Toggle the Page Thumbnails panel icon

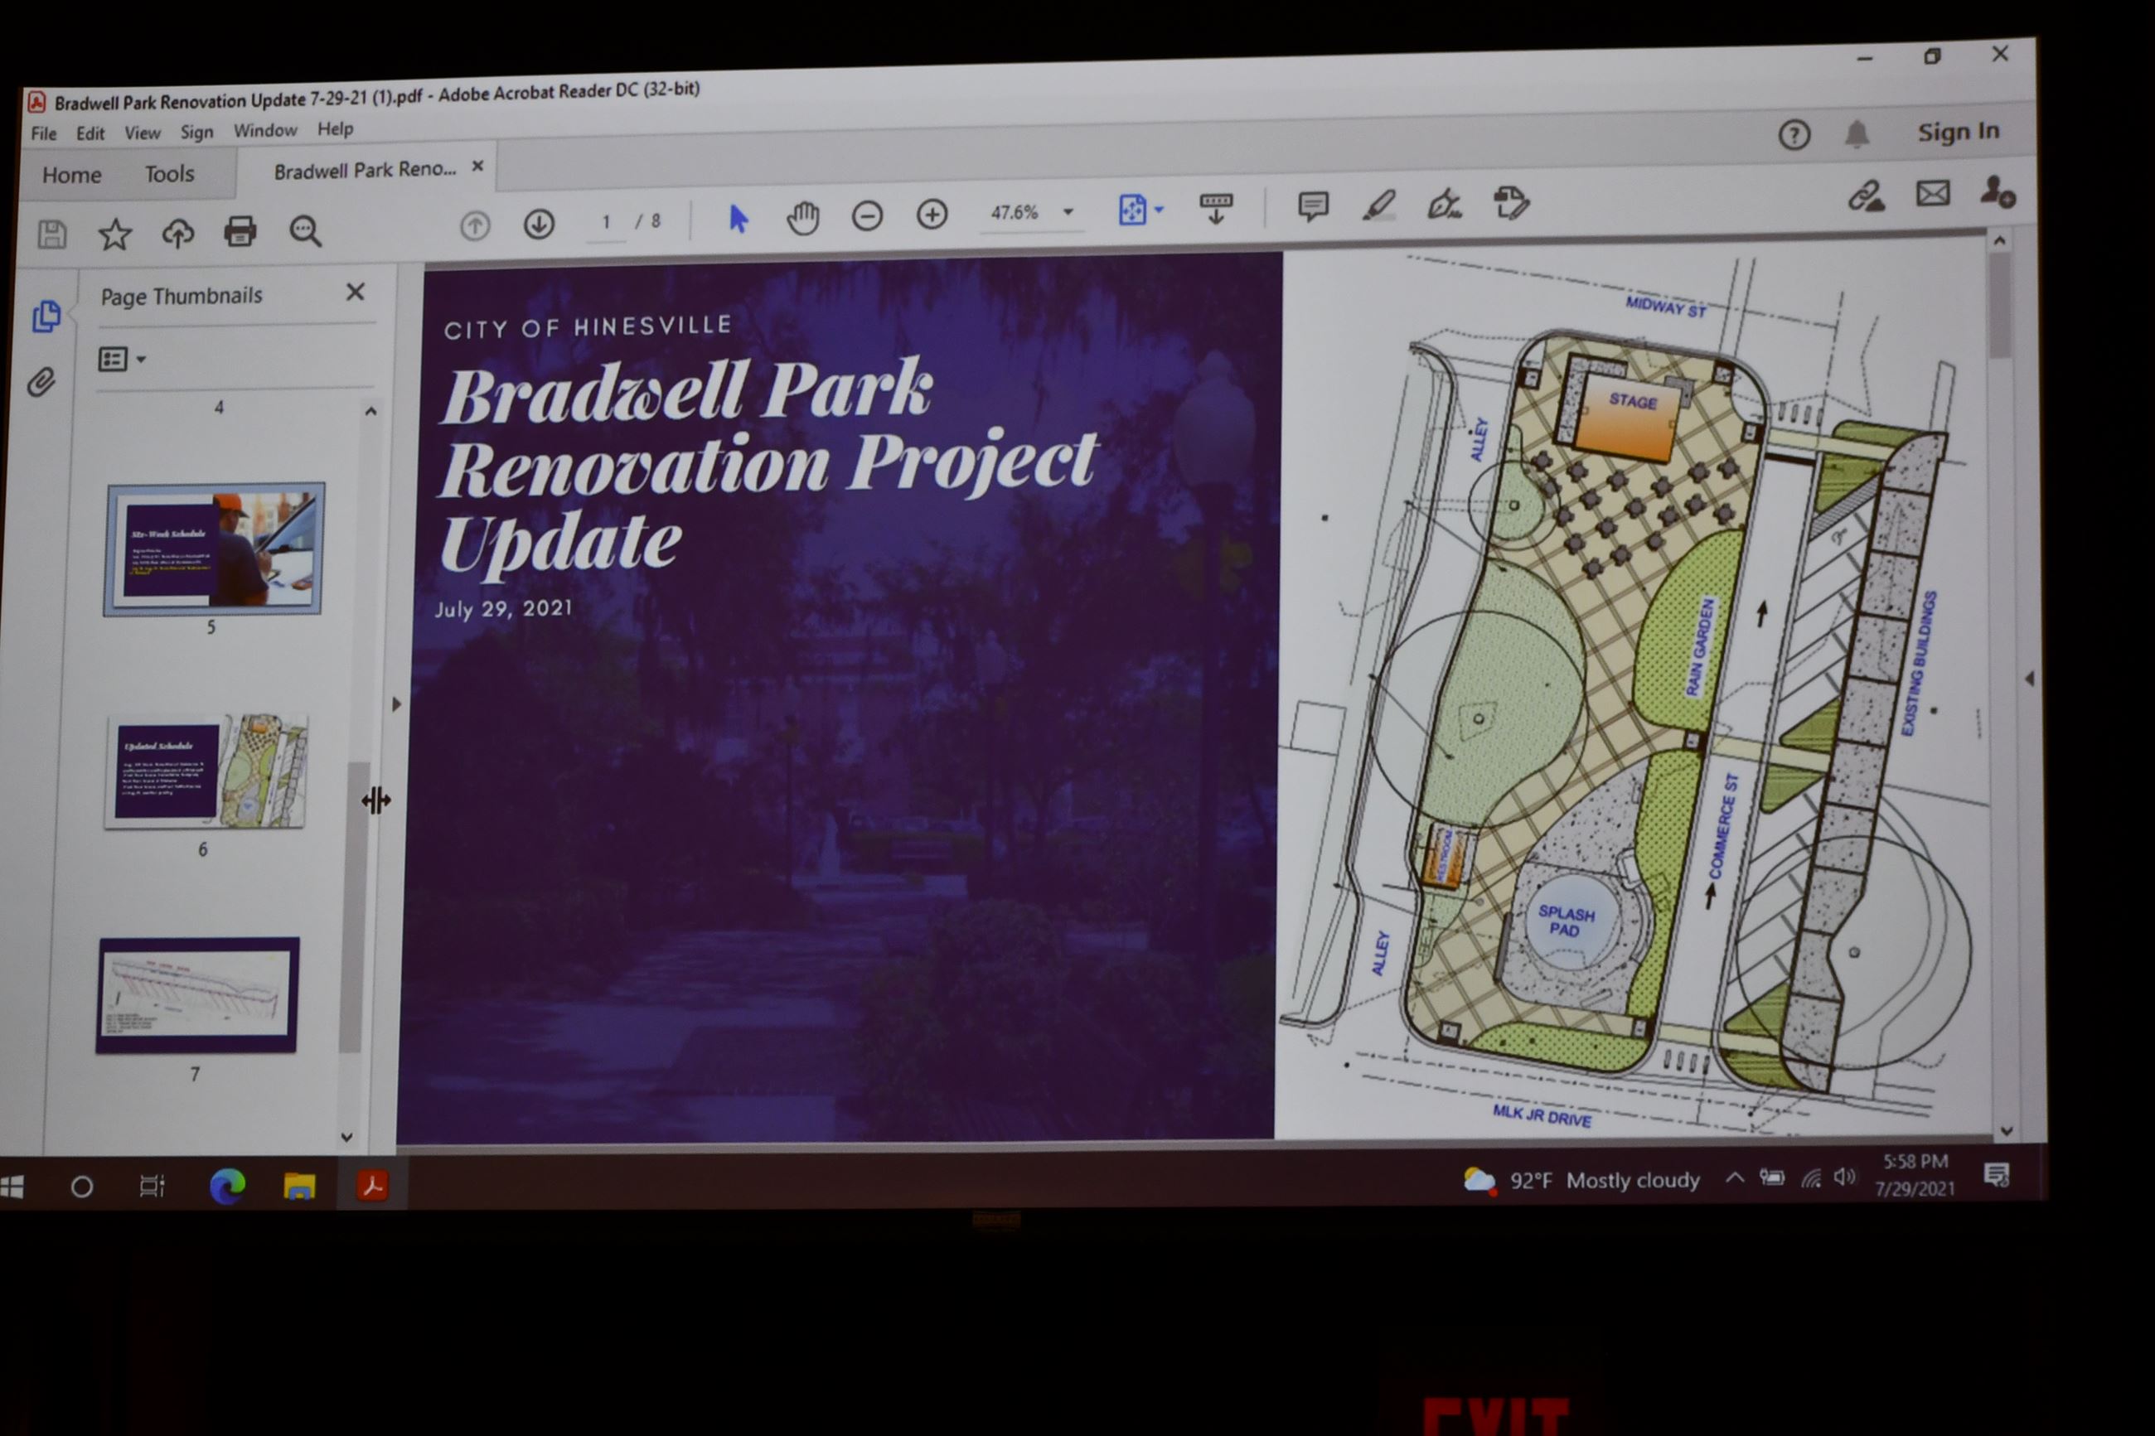tap(46, 316)
